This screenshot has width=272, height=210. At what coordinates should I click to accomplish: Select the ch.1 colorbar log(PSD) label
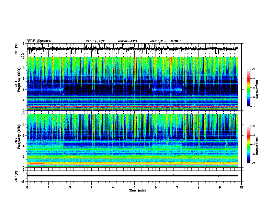click(257, 89)
